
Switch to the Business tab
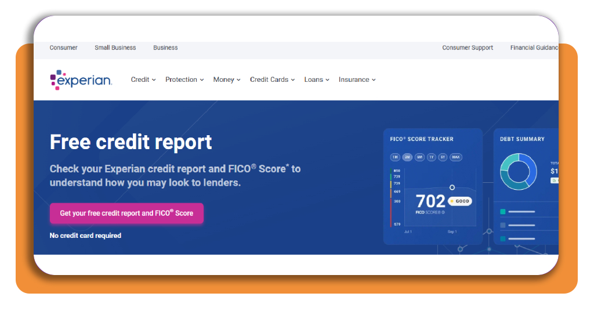point(165,48)
